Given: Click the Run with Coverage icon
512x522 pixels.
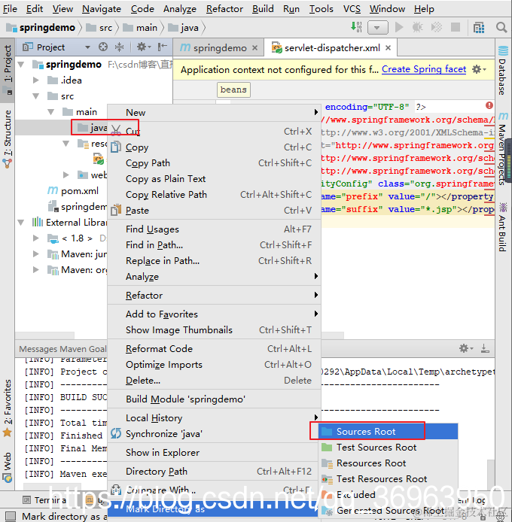Looking at the screenshot, I should pyautogui.click(x=437, y=27).
